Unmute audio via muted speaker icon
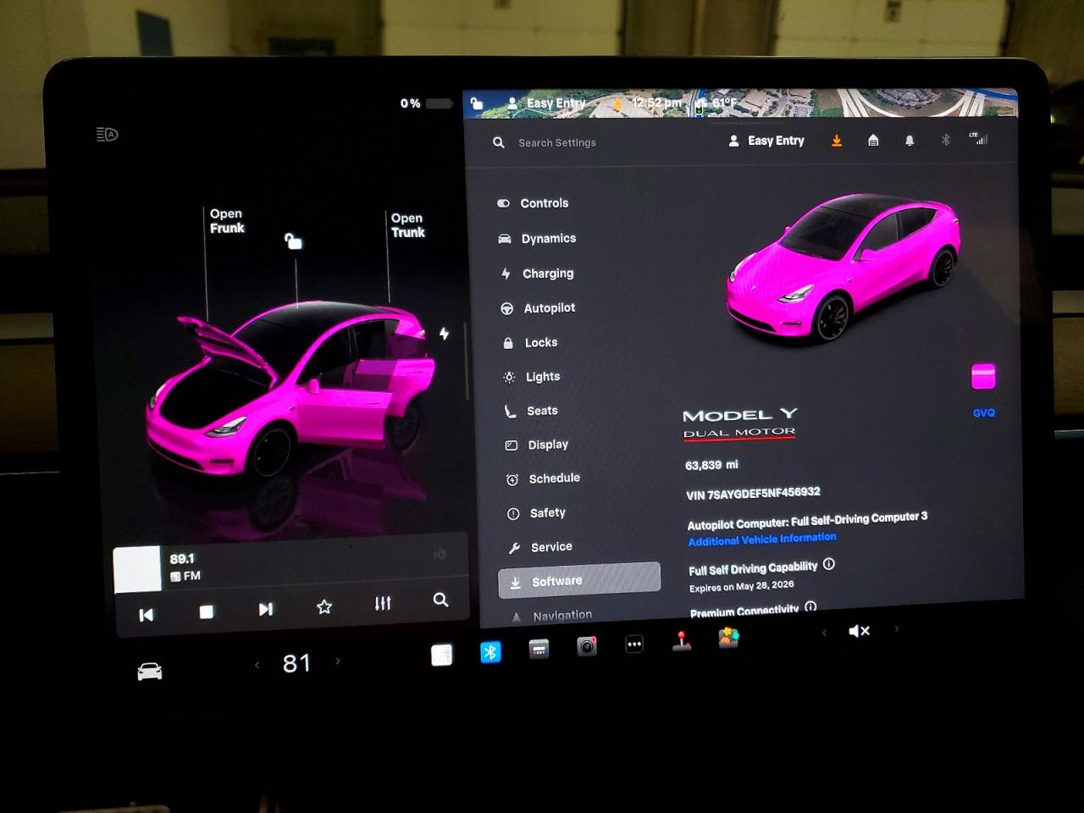The width and height of the screenshot is (1084, 813). click(x=859, y=631)
